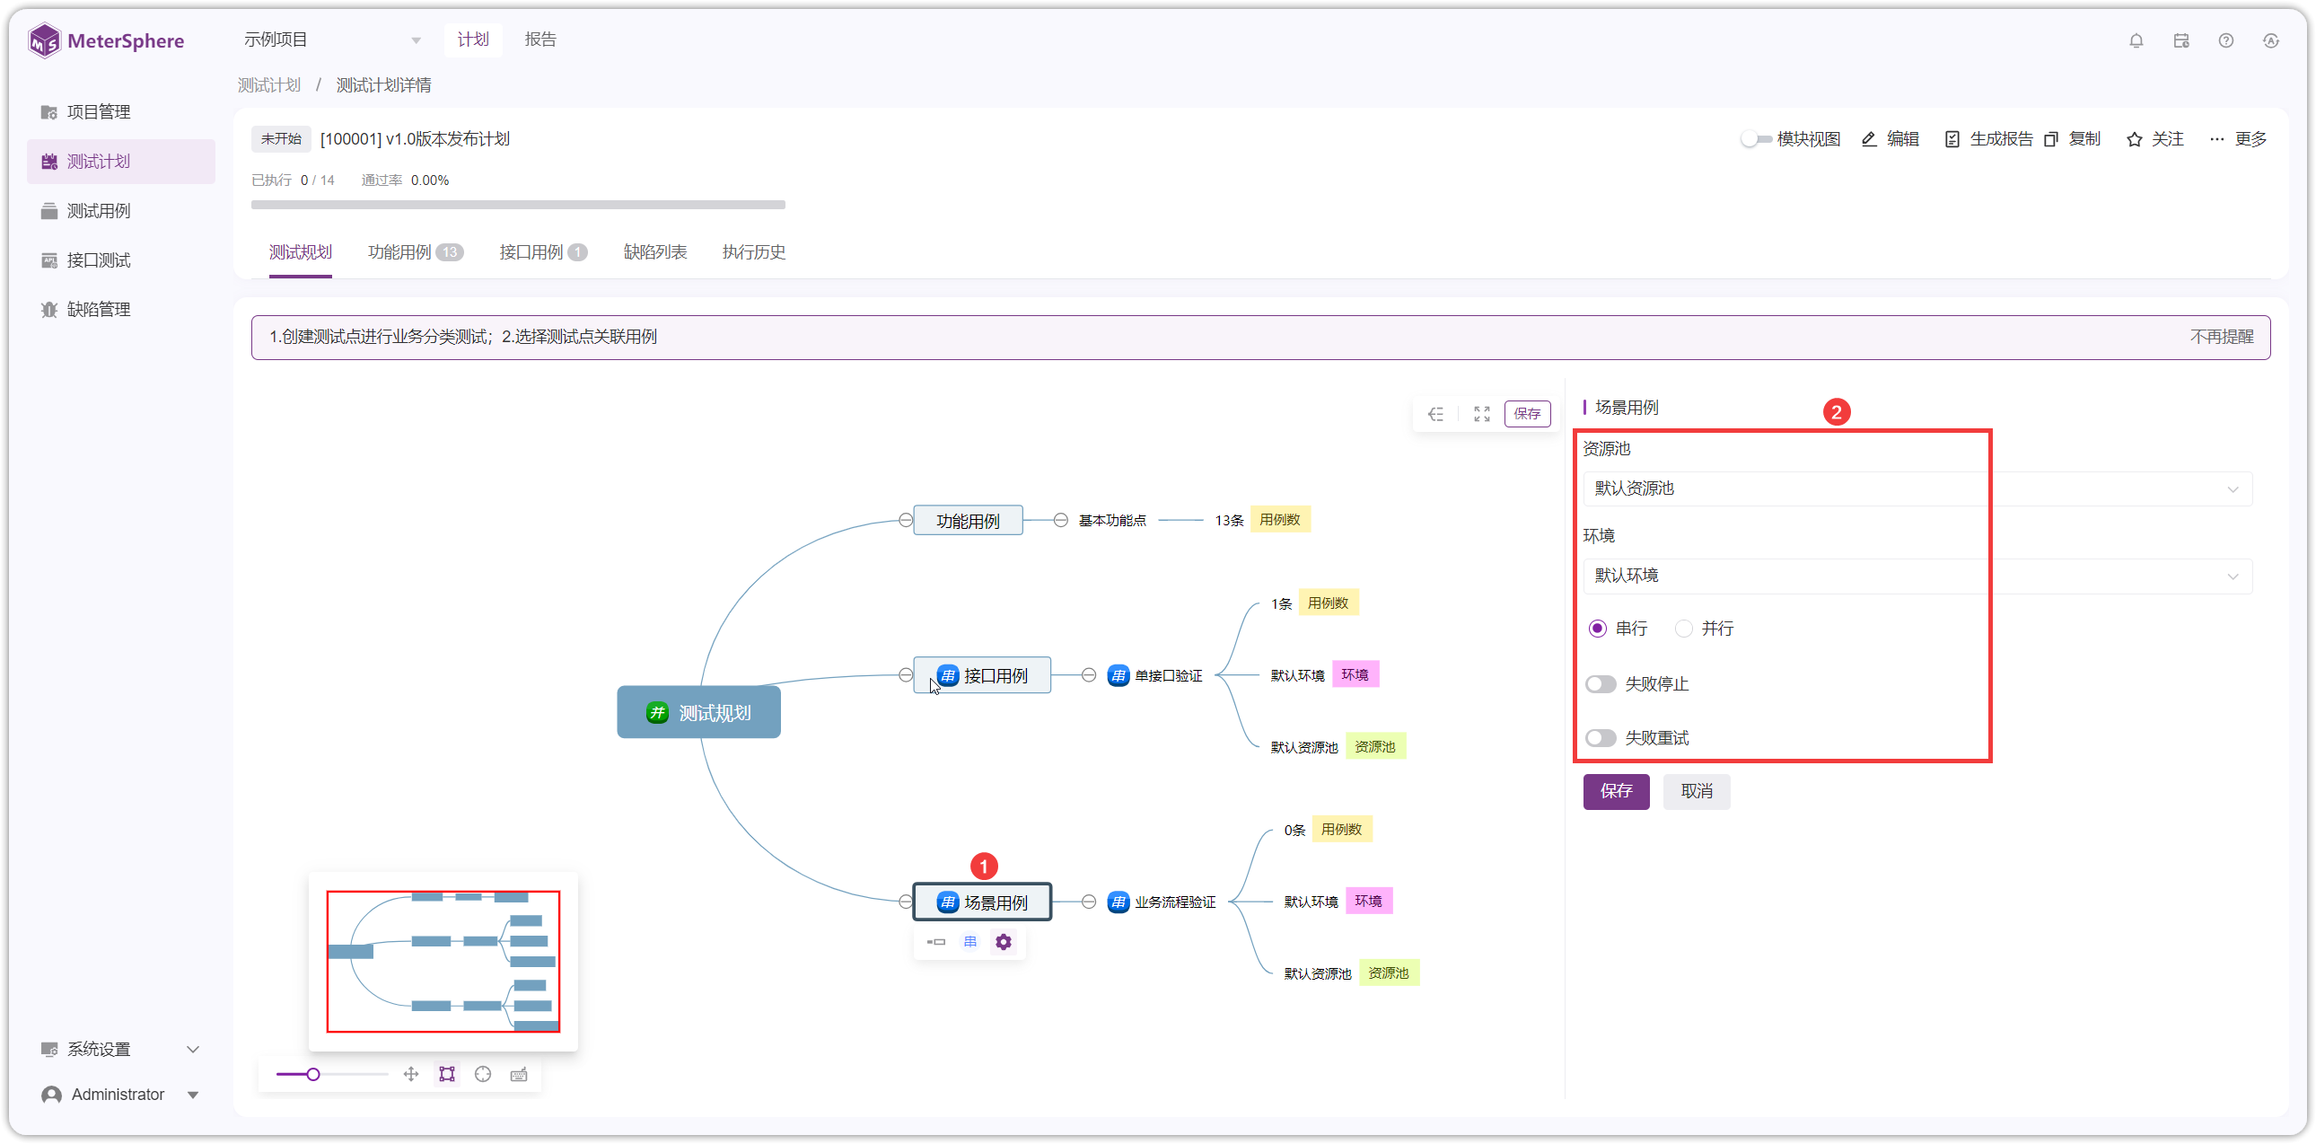Toggle the minimap navigator icon
This screenshot has height=1144, width=2316.
[x=447, y=1074]
